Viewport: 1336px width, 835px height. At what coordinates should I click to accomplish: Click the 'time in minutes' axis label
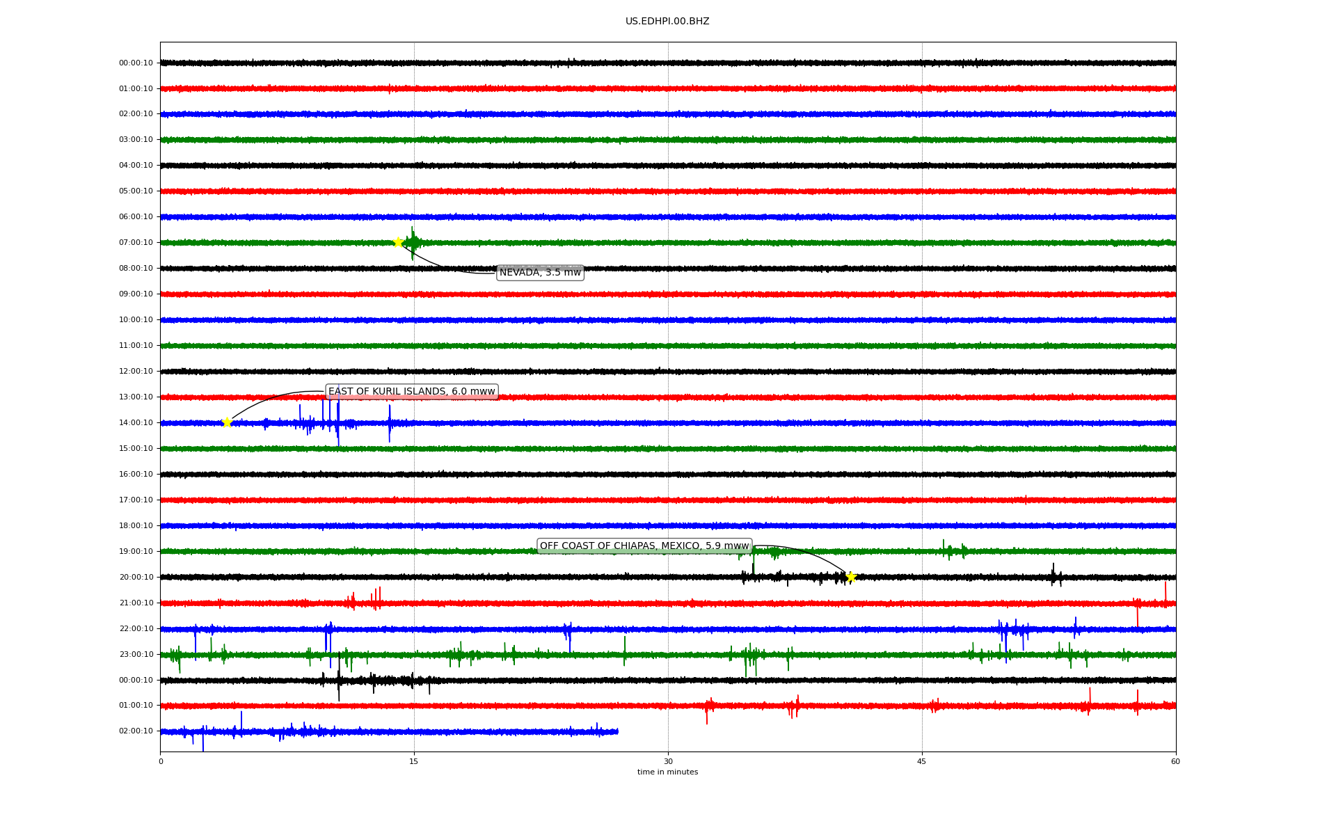667,772
